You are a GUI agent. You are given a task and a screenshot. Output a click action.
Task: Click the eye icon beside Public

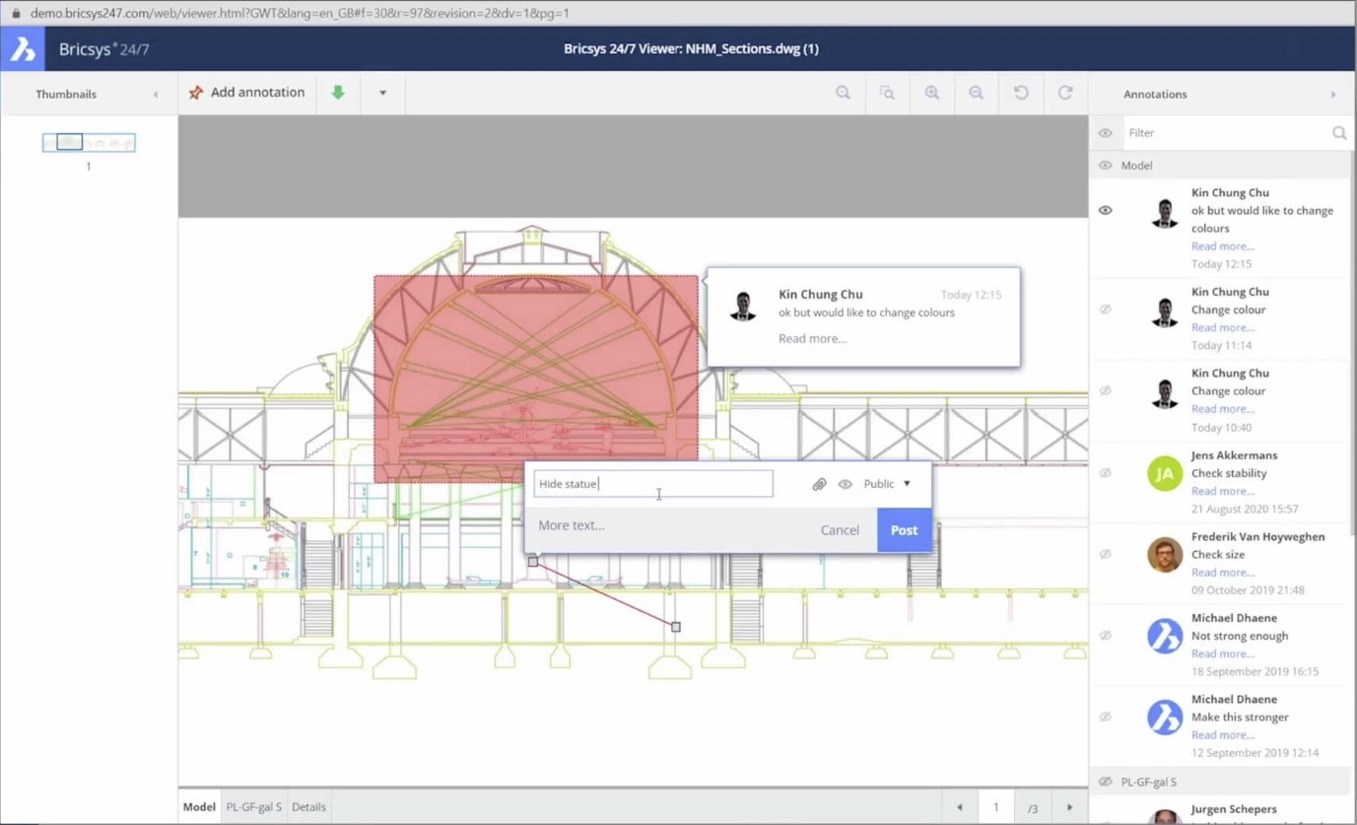click(845, 484)
